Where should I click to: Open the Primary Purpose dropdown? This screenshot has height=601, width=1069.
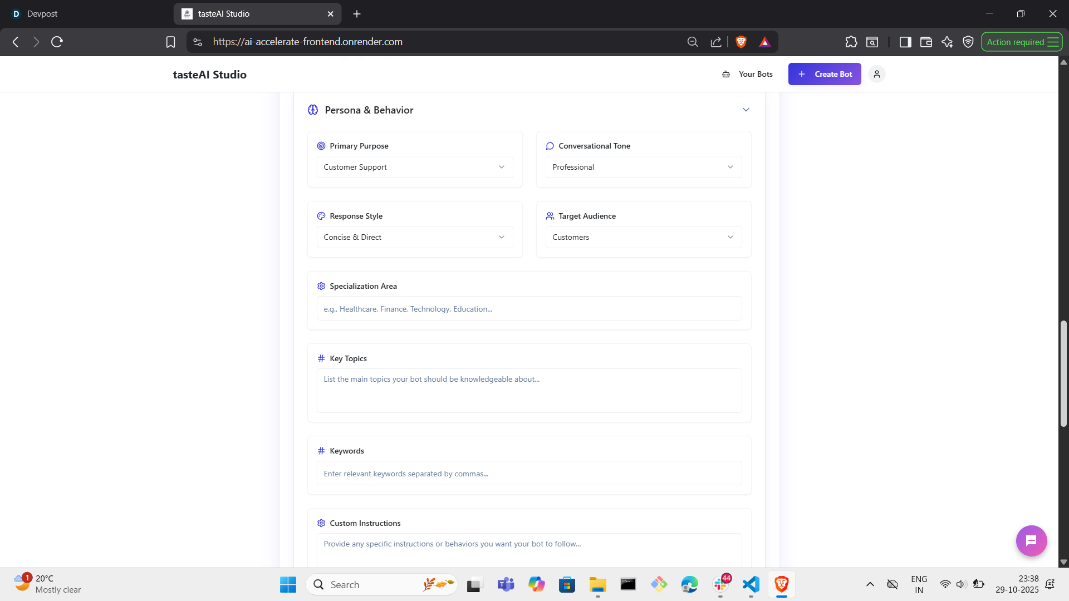pos(414,167)
